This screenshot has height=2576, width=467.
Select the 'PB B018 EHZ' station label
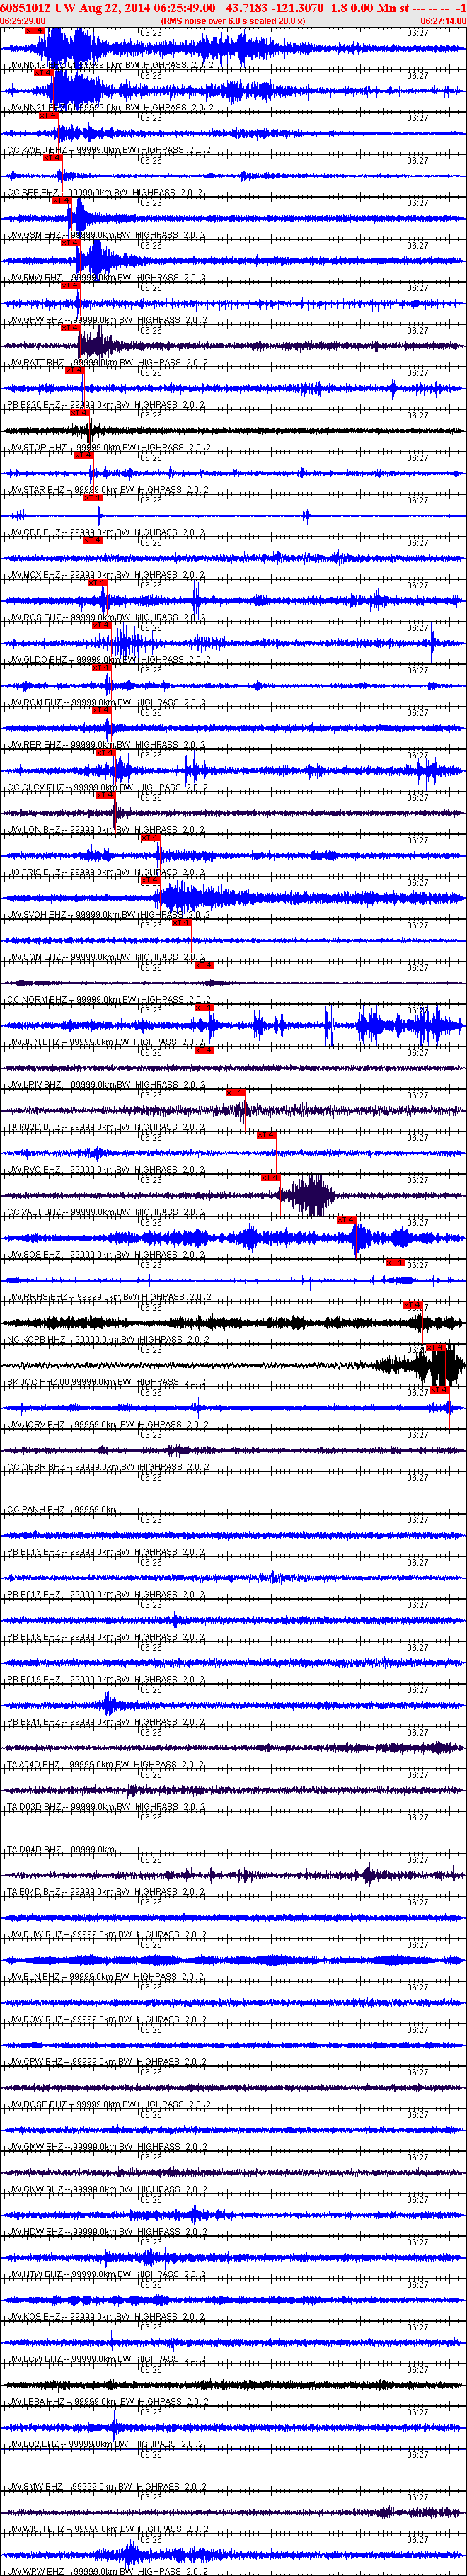[x=34, y=1638]
